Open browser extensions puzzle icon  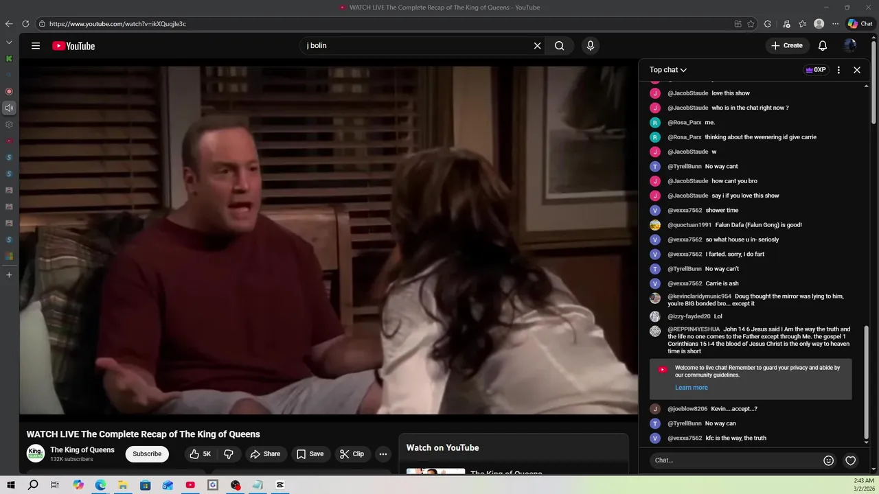(767, 23)
